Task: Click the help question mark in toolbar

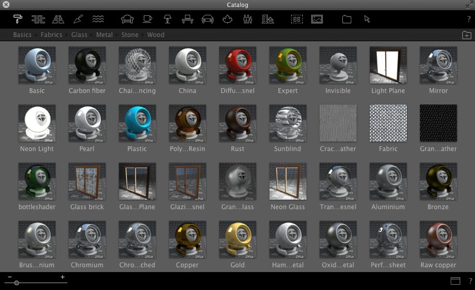Action: (x=469, y=19)
